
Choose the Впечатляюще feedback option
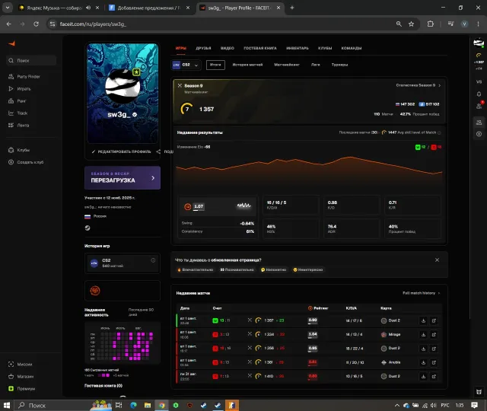click(196, 269)
